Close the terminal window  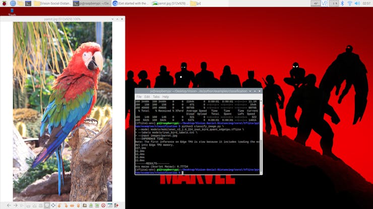tap(260, 91)
